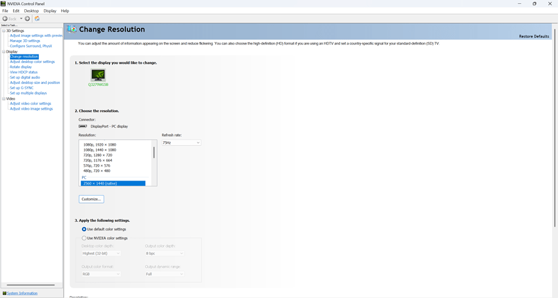558x298 pixels.
Task: Click the DisplayPort connector icon
Action: click(83, 127)
